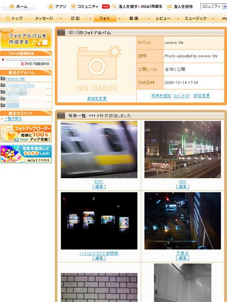The height and width of the screenshot is (302, 227).
Task: Click 編集 under E231 photo
Action: 99,187
